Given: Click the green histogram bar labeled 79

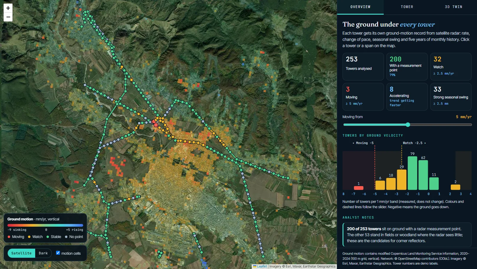Looking at the screenshot, I should pyautogui.click(x=412, y=173).
